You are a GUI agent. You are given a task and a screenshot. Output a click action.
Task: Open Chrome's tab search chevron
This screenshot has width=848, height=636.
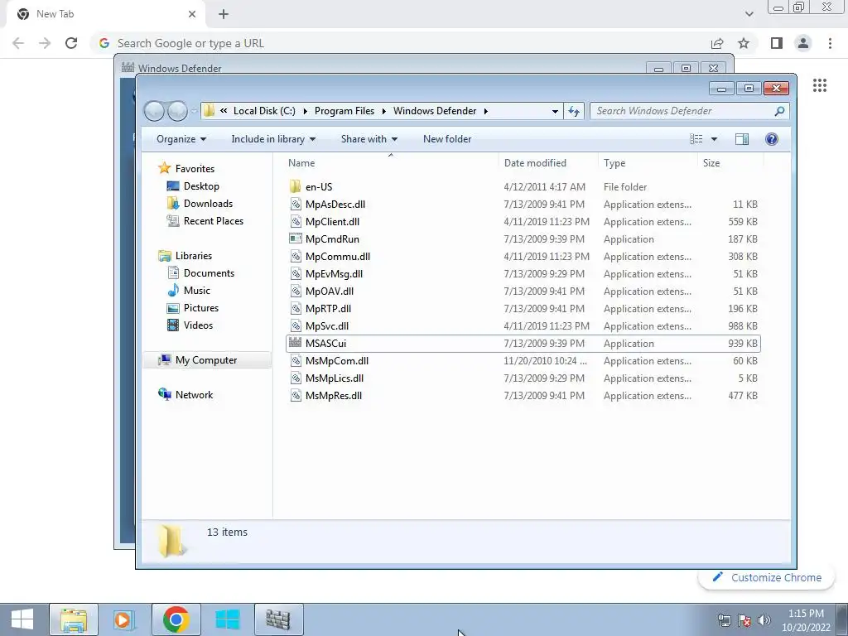point(749,14)
